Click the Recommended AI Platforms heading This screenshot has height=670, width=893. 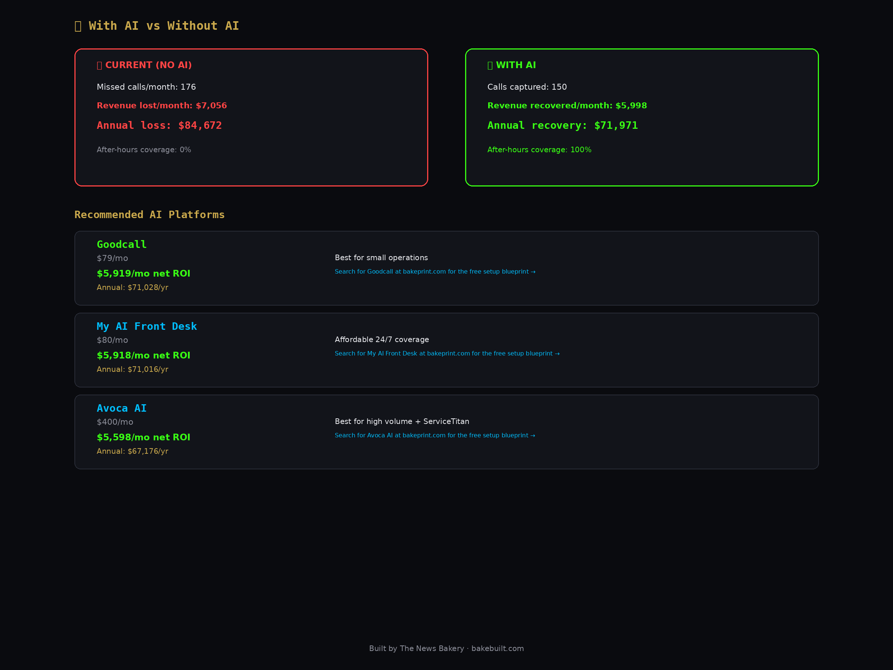tap(149, 215)
